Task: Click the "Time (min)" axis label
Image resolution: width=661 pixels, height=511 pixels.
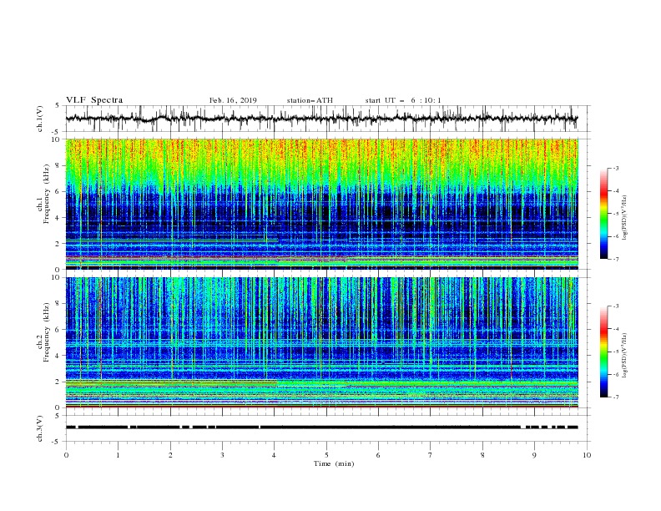Action: pyautogui.click(x=334, y=463)
